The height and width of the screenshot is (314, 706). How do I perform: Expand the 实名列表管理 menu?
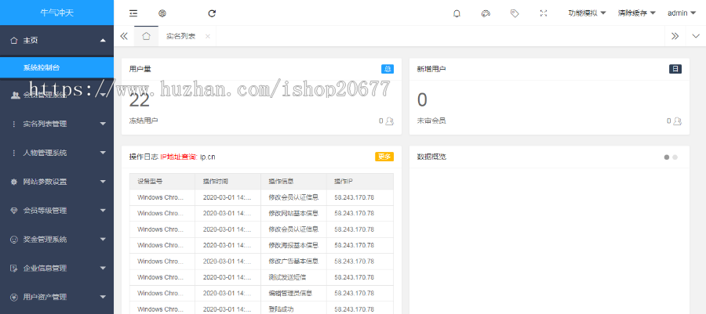pyautogui.click(x=56, y=124)
